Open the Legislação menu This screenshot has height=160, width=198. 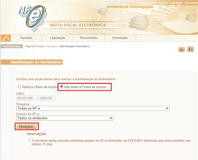click(58, 38)
